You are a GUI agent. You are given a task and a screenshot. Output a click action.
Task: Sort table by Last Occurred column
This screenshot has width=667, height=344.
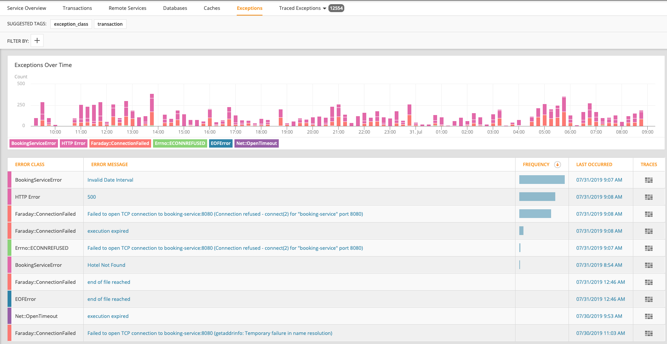click(x=594, y=165)
